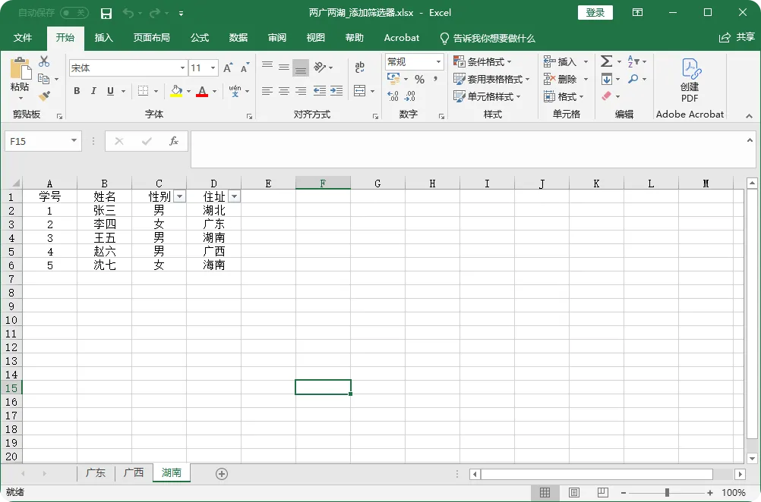Click the insert function fx icon
The image size is (761, 502).
coord(173,141)
